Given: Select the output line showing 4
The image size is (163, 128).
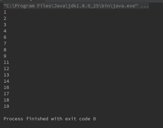Looking at the screenshot, I should pyautogui.click(x=5, y=31).
